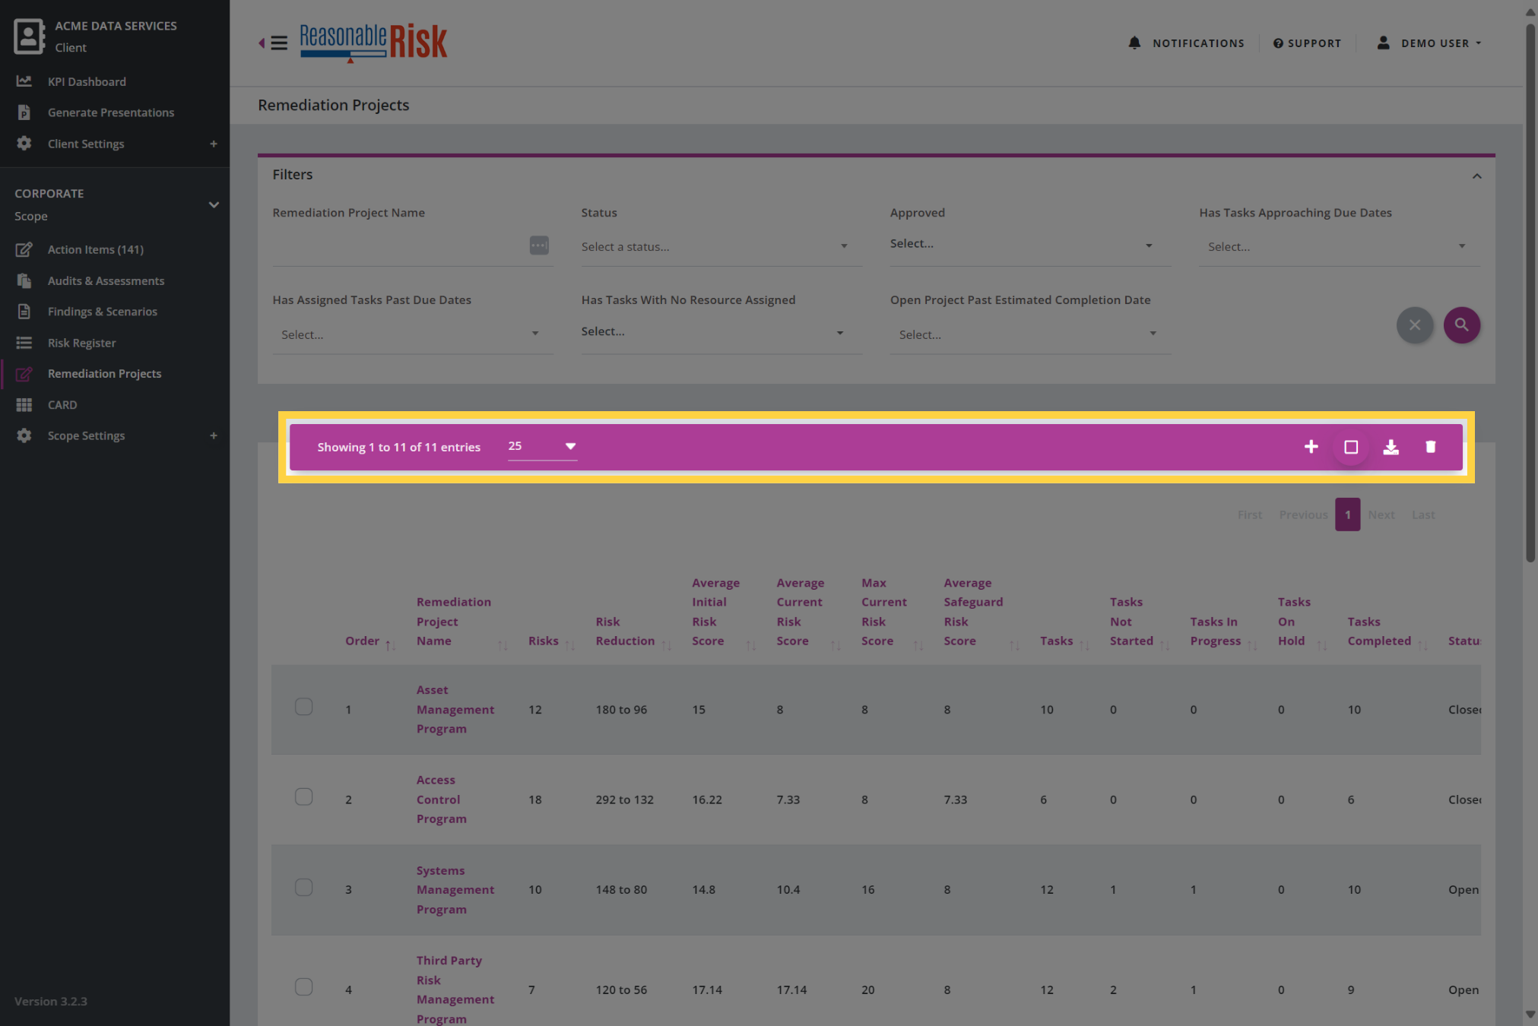1538x1026 pixels.
Task: Click the ACME Data Services client badge icon
Action: (29, 36)
